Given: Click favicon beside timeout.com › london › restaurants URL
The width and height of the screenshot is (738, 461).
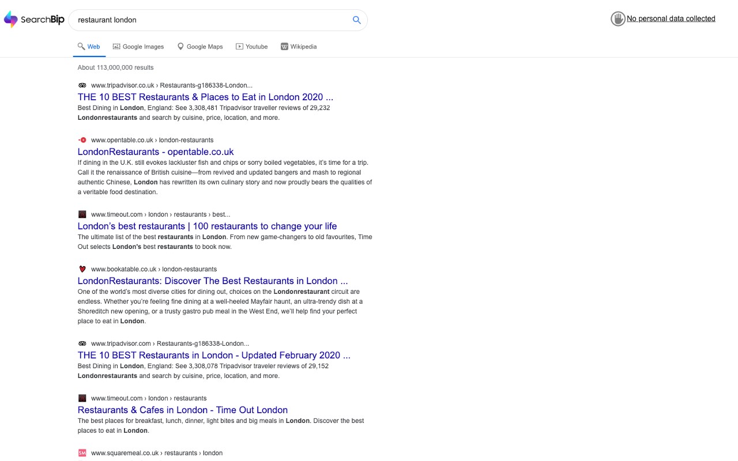Looking at the screenshot, I should (x=82, y=398).
